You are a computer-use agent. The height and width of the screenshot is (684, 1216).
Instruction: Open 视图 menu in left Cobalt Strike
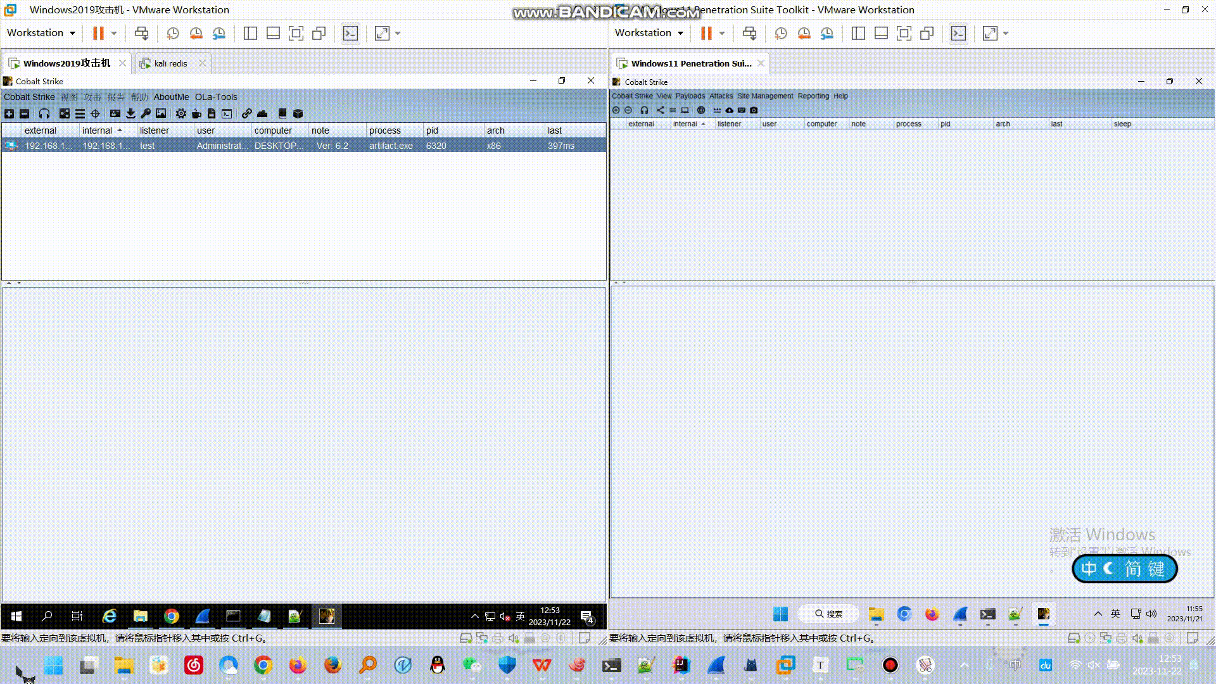pos(69,97)
